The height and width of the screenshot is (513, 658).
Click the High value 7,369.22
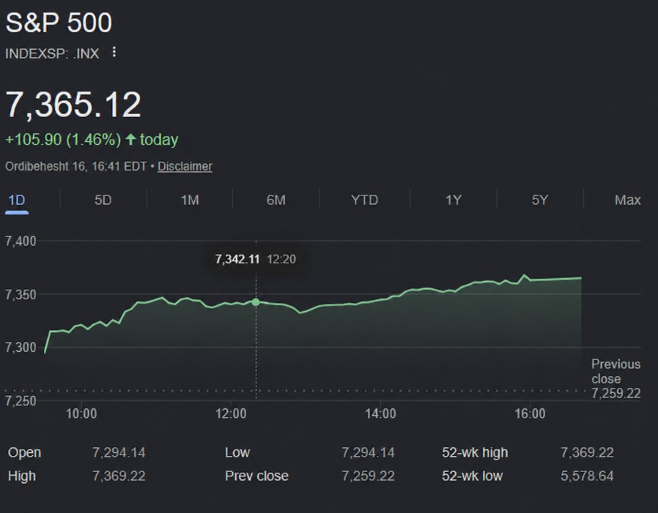(119, 476)
